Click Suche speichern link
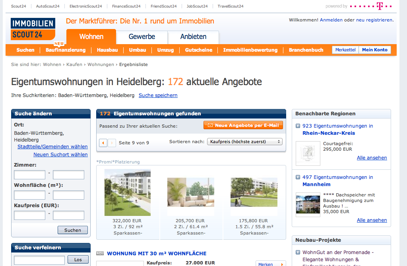This screenshot has width=407, height=266. pyautogui.click(x=158, y=95)
